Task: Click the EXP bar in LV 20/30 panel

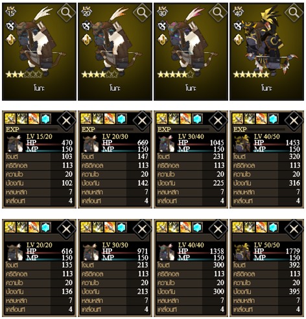Action: [x=115, y=129]
